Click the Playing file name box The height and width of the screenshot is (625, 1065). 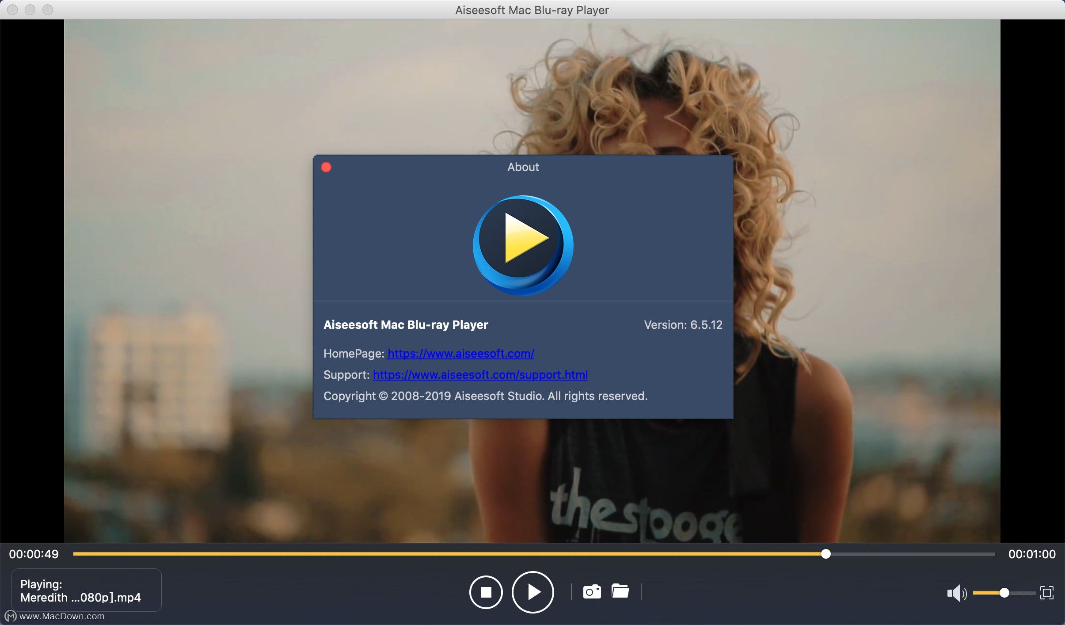(86, 590)
